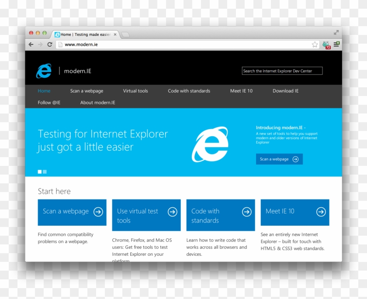
Task: Open the About modern.IE link
Action: pyautogui.click(x=97, y=102)
